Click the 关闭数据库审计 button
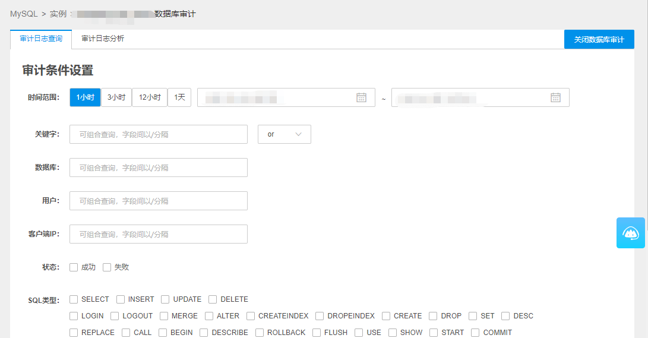Viewport: 648px width, 338px height. coord(599,40)
